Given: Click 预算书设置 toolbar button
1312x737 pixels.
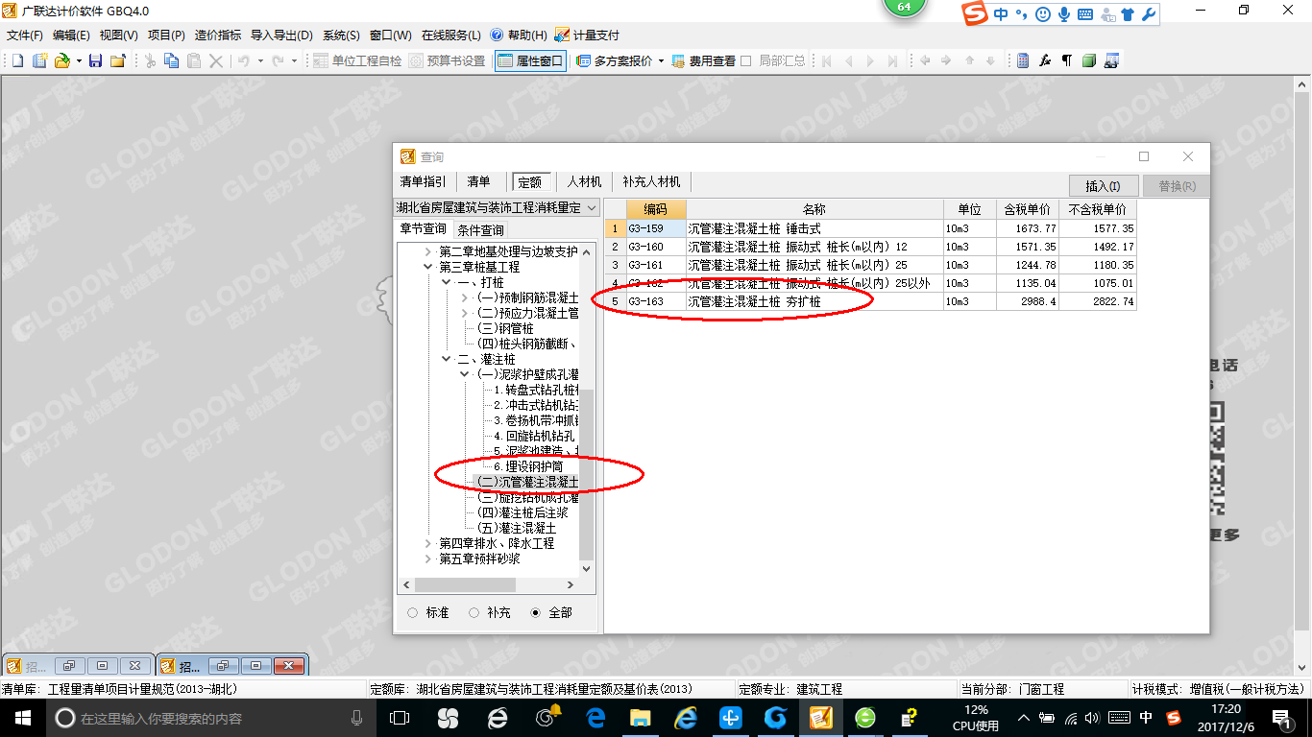Looking at the screenshot, I should [x=447, y=60].
